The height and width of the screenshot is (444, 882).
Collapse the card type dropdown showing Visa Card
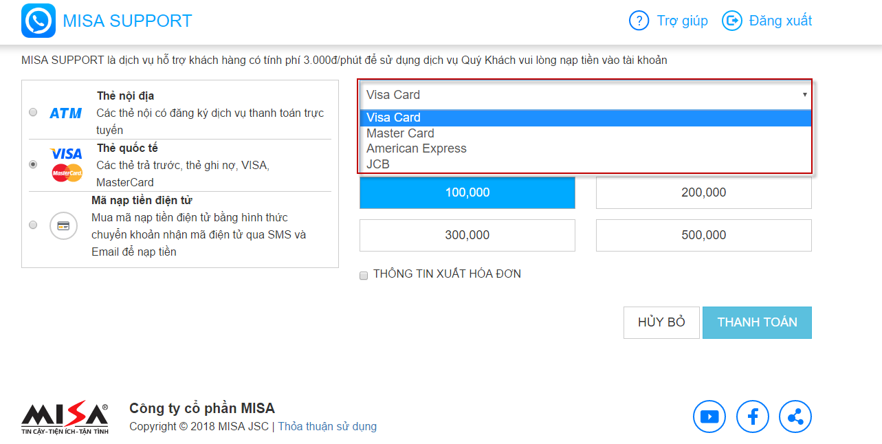pos(585,95)
